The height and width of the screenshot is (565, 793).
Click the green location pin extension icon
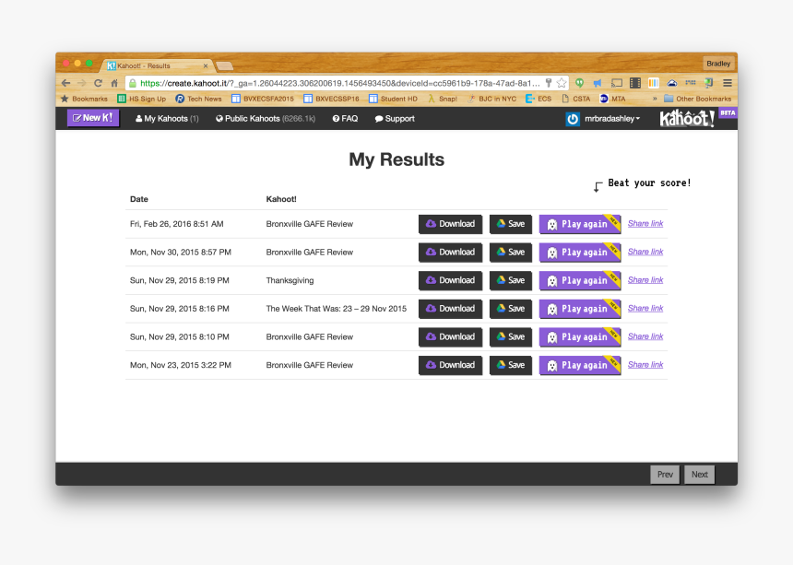[x=580, y=83]
